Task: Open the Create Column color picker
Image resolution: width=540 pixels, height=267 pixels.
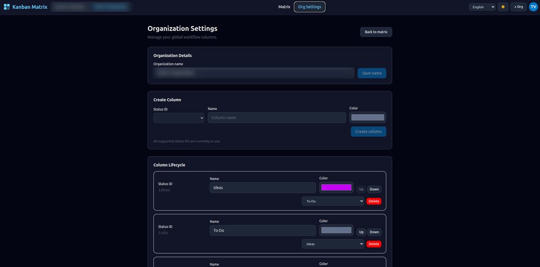Action: 367,117
